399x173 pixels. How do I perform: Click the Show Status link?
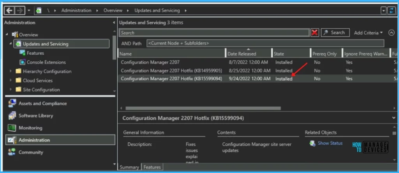pos(330,143)
